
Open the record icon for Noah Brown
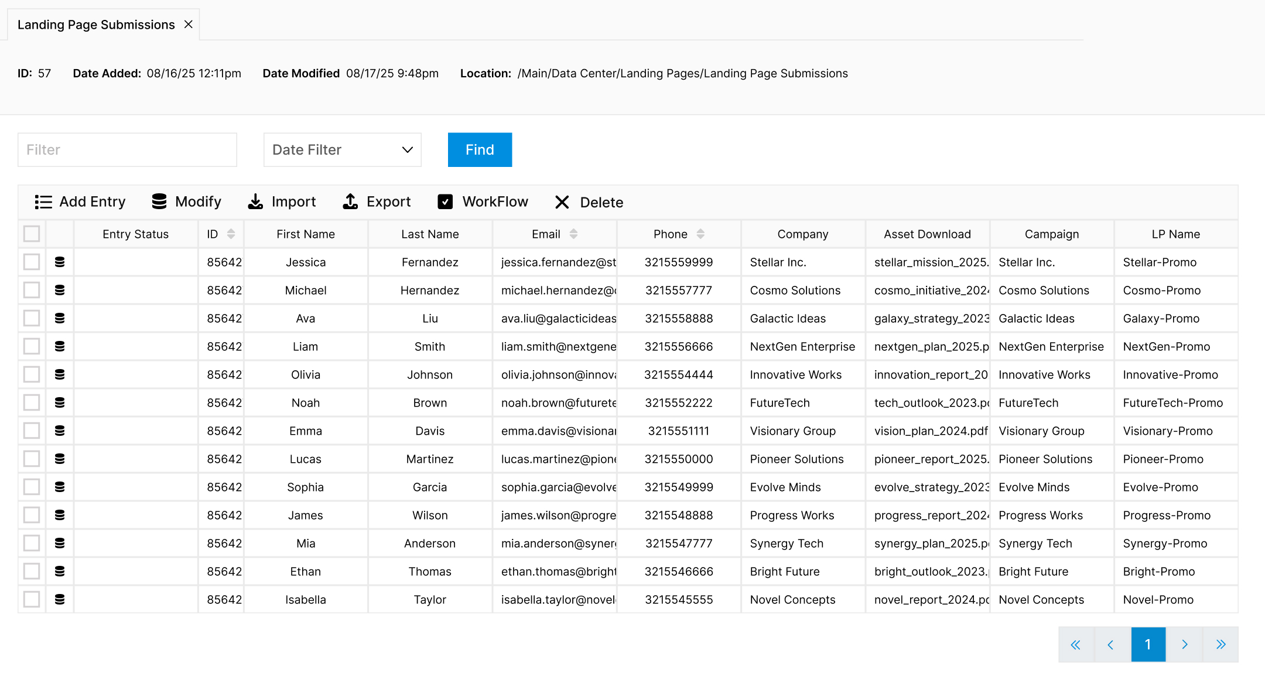tap(60, 402)
